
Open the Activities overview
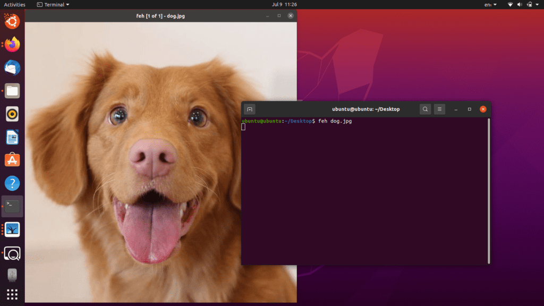(x=14, y=4)
